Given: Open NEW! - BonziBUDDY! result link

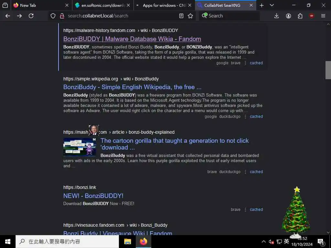Looking at the screenshot, I should pos(93,196).
